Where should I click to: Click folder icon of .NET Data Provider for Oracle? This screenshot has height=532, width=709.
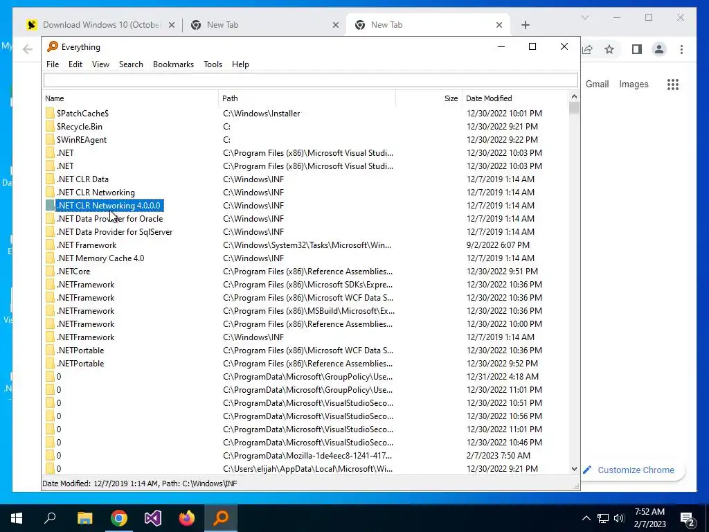50,218
